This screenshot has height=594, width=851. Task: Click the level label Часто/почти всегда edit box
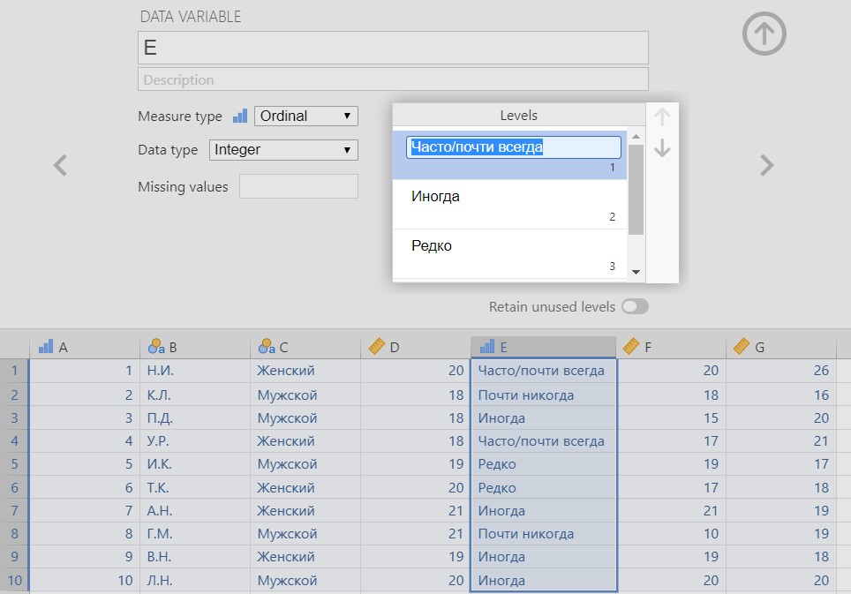514,147
